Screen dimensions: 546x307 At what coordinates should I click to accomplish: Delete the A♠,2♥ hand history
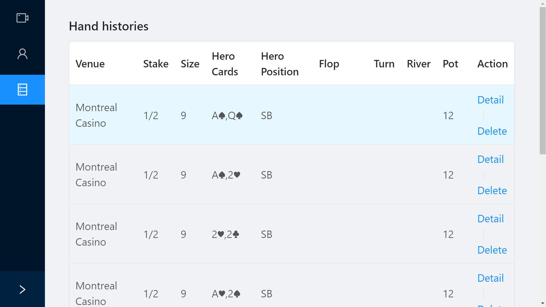pos(492,190)
